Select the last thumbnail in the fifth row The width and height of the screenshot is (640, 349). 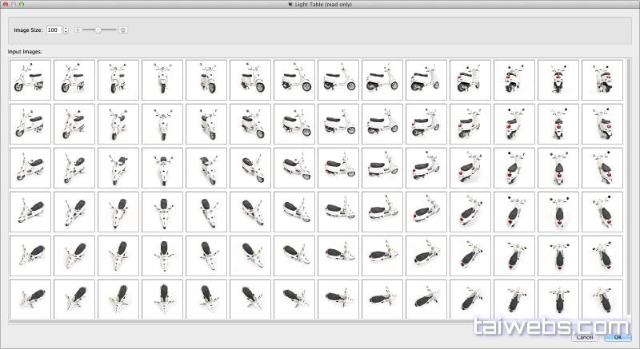click(x=602, y=256)
